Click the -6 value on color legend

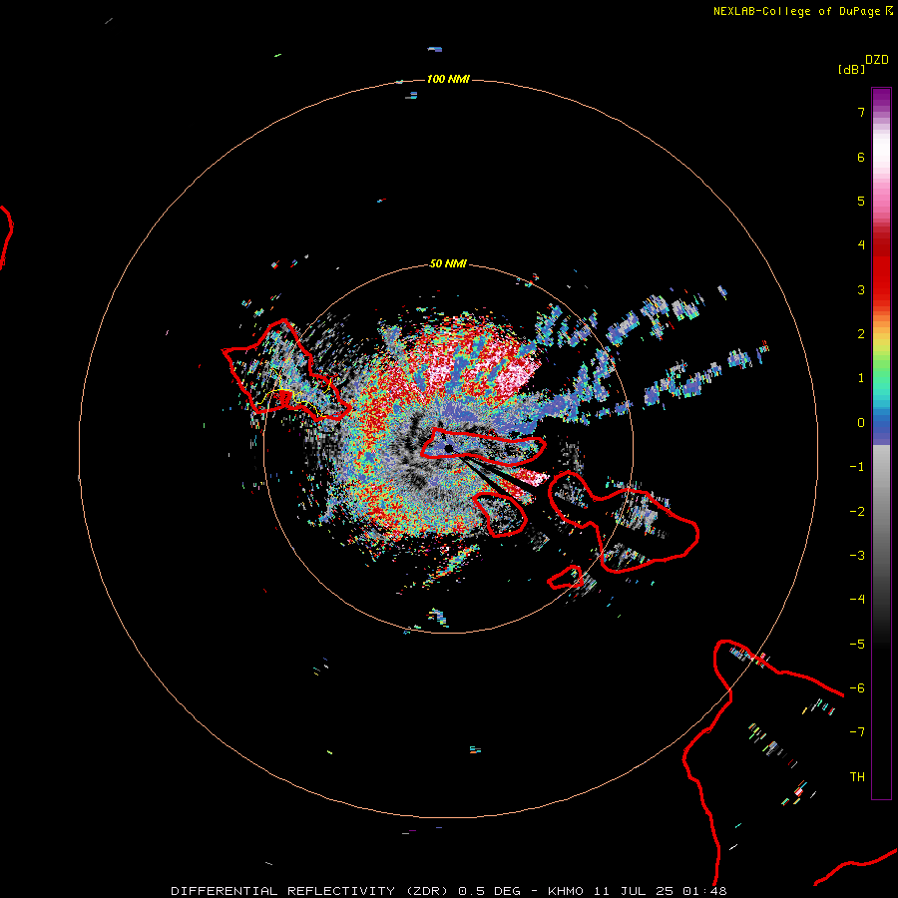coord(857,688)
